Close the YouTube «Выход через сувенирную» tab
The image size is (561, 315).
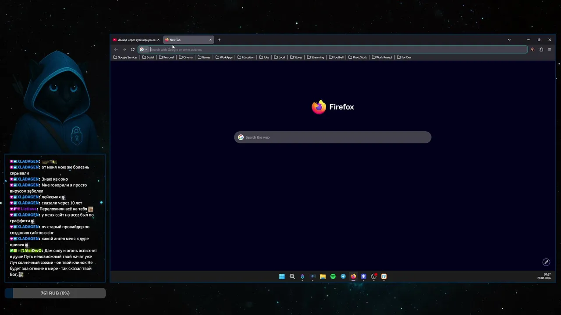(159, 40)
